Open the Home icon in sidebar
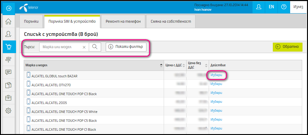Screen dimensions: 308x135 [x=8, y=21]
